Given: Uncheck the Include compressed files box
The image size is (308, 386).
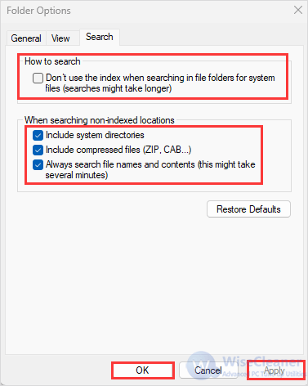Looking at the screenshot, I should [38, 150].
